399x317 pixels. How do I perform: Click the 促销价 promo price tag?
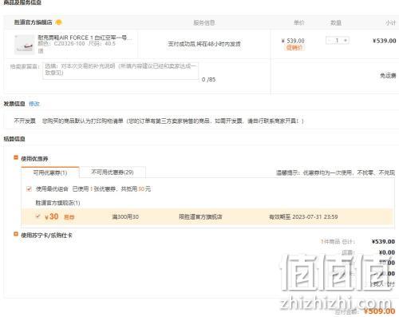point(294,48)
